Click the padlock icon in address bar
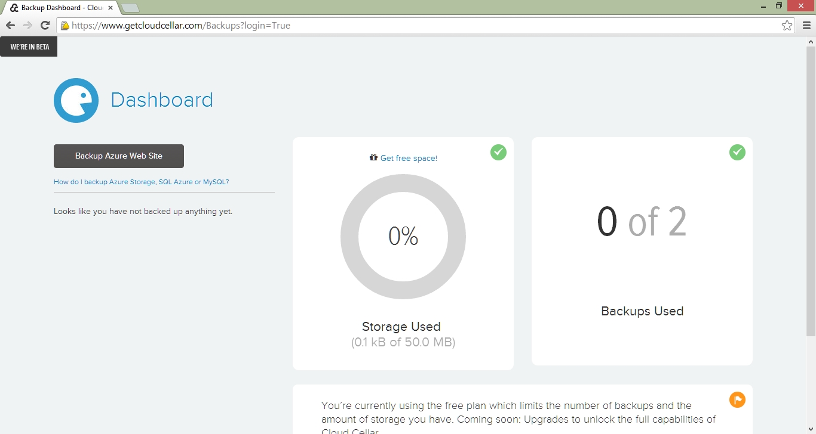 pyautogui.click(x=65, y=26)
